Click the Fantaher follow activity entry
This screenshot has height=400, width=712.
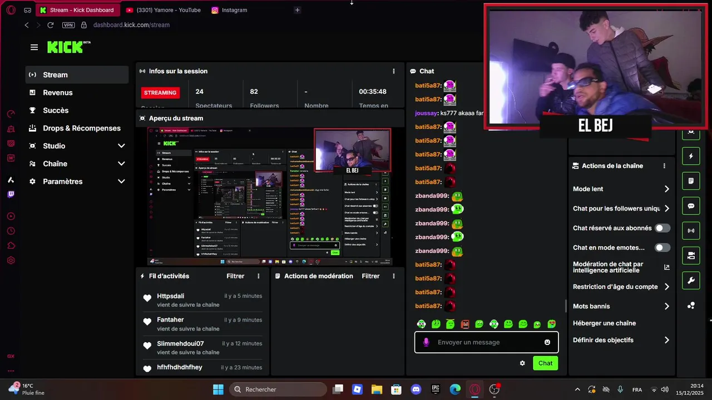[201, 324]
